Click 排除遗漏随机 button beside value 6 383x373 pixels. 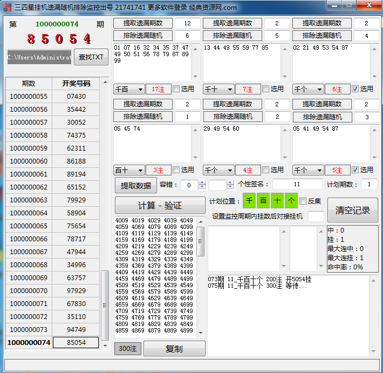pyautogui.click(x=143, y=36)
